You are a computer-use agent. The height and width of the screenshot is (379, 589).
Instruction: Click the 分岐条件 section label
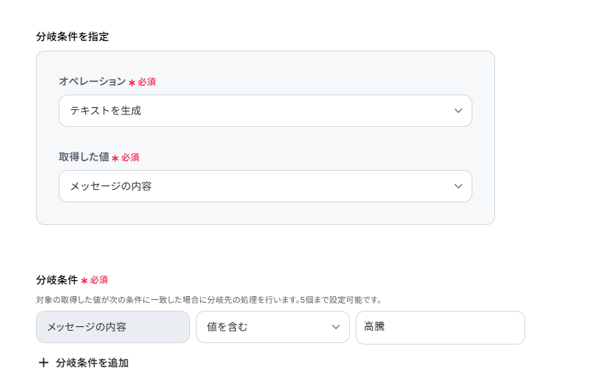(56, 280)
